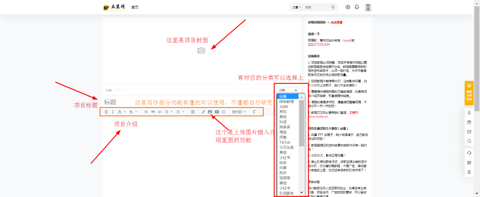Toggle bold formatting in the editor toolbar
This screenshot has width=480, height=197.
point(106,112)
